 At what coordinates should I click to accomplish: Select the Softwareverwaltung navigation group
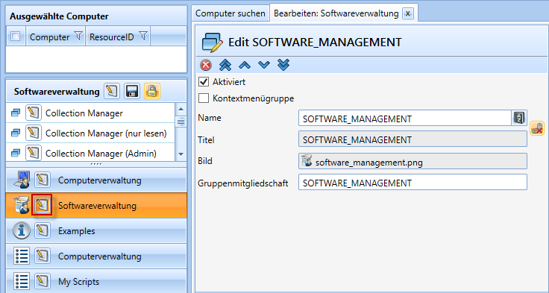click(x=96, y=205)
